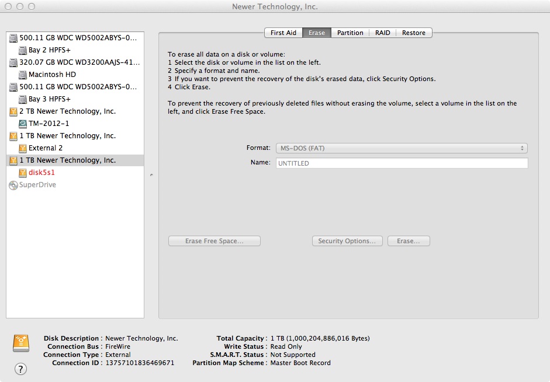Switch to the First Aid tab
This screenshot has height=382, width=550.
(x=283, y=33)
